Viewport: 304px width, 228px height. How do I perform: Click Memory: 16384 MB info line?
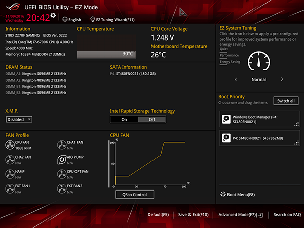click(x=35, y=54)
